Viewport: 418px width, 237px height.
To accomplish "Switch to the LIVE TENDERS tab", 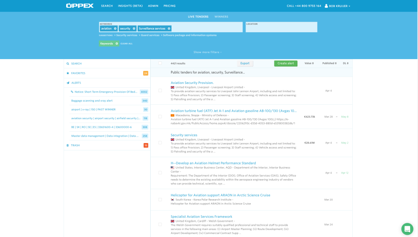I will click(x=198, y=17).
